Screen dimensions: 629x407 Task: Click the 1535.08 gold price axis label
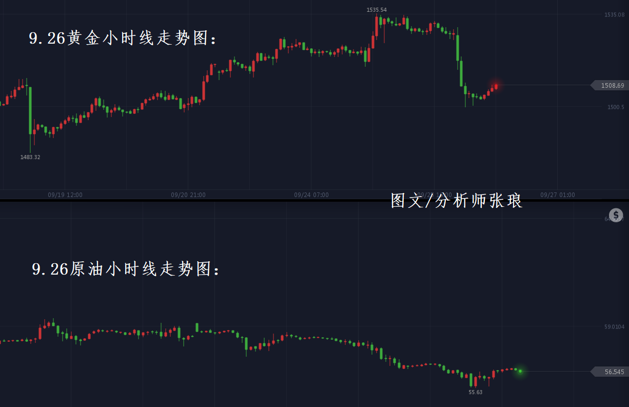614,15
